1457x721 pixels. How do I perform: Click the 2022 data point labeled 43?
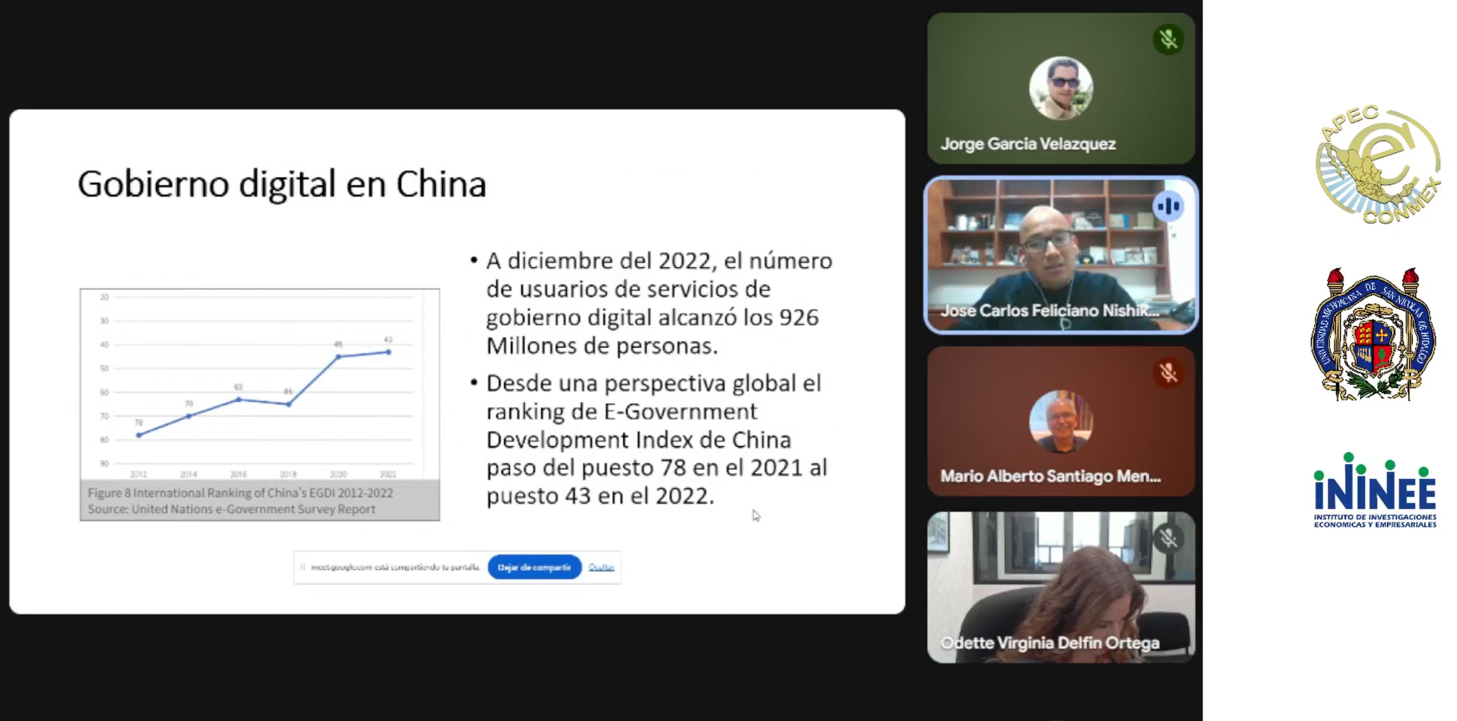[388, 352]
